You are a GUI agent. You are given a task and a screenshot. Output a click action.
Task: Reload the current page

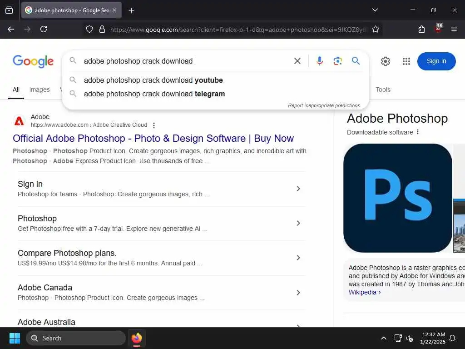tap(44, 29)
